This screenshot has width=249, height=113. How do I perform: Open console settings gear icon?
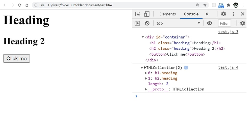click(242, 23)
